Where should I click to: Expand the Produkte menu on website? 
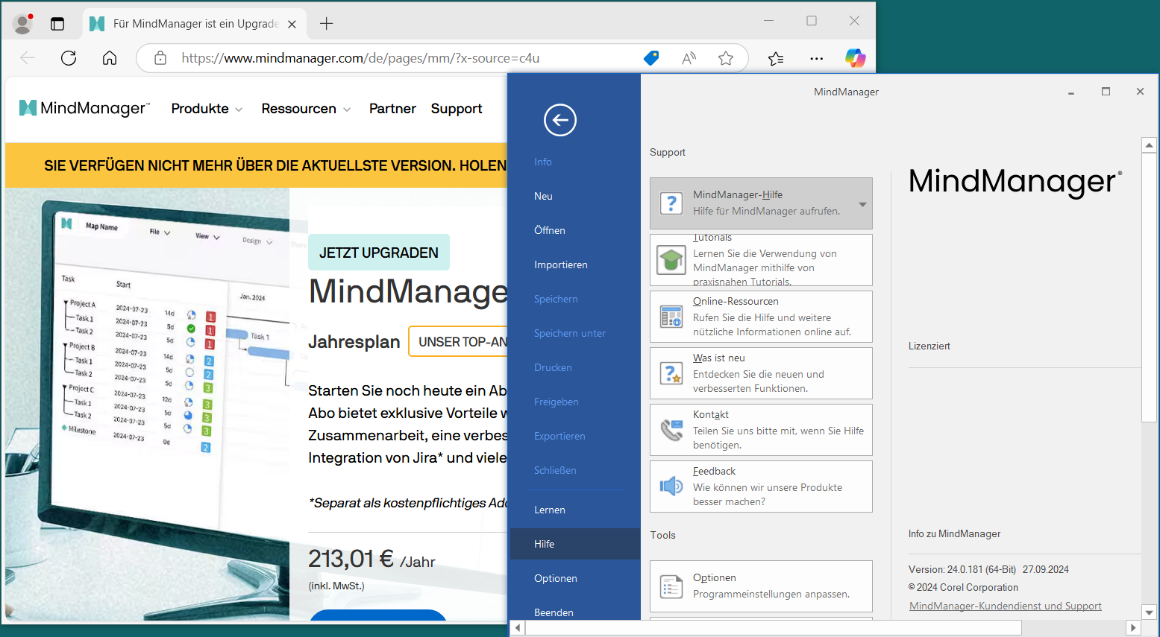207,109
